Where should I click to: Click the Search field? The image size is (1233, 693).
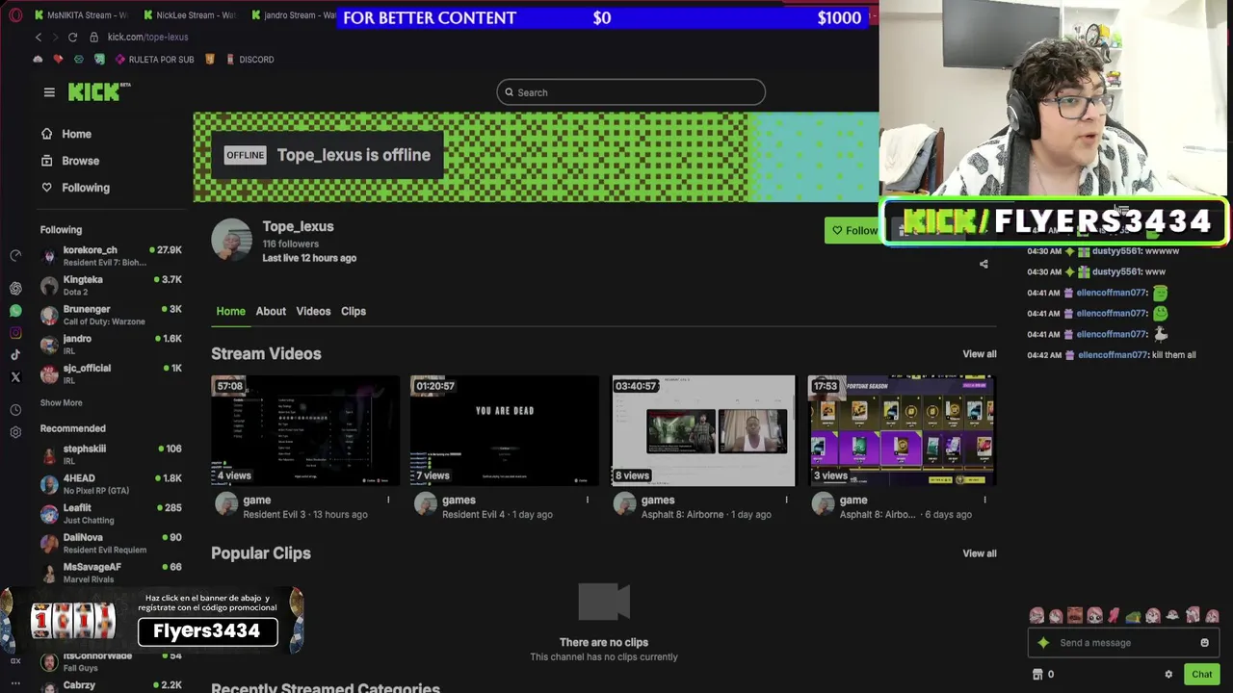click(631, 92)
